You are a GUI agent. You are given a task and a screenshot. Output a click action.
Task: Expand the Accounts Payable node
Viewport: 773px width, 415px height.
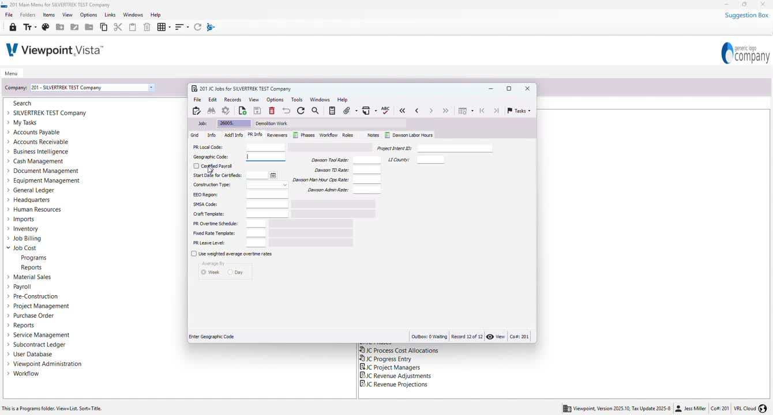coord(8,132)
